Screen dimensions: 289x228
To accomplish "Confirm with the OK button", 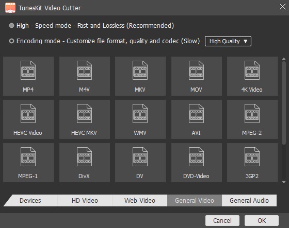I will (x=262, y=220).
